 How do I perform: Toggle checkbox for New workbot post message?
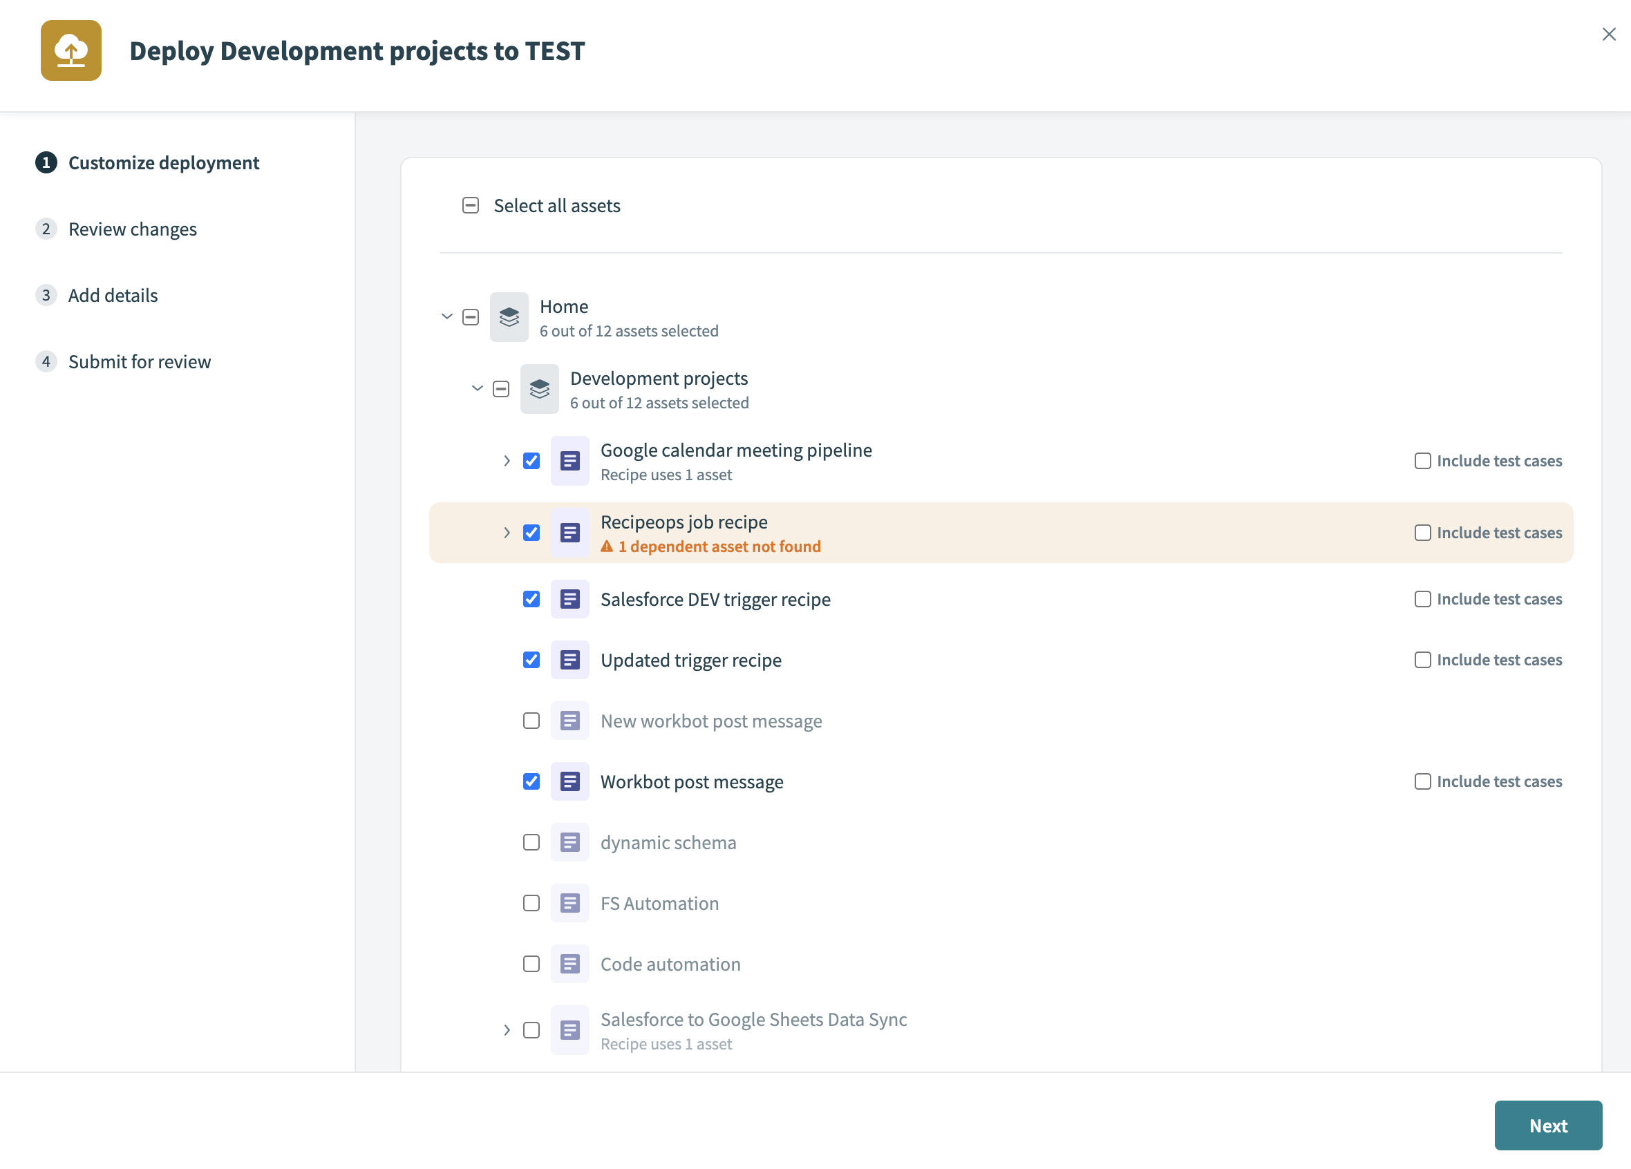click(531, 720)
